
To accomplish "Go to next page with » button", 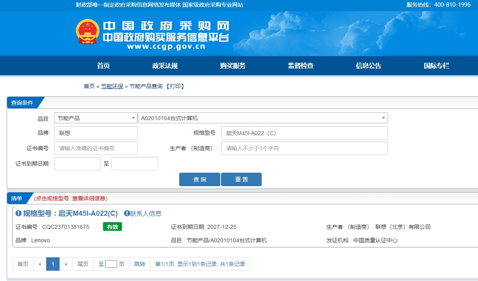I will click(66, 264).
